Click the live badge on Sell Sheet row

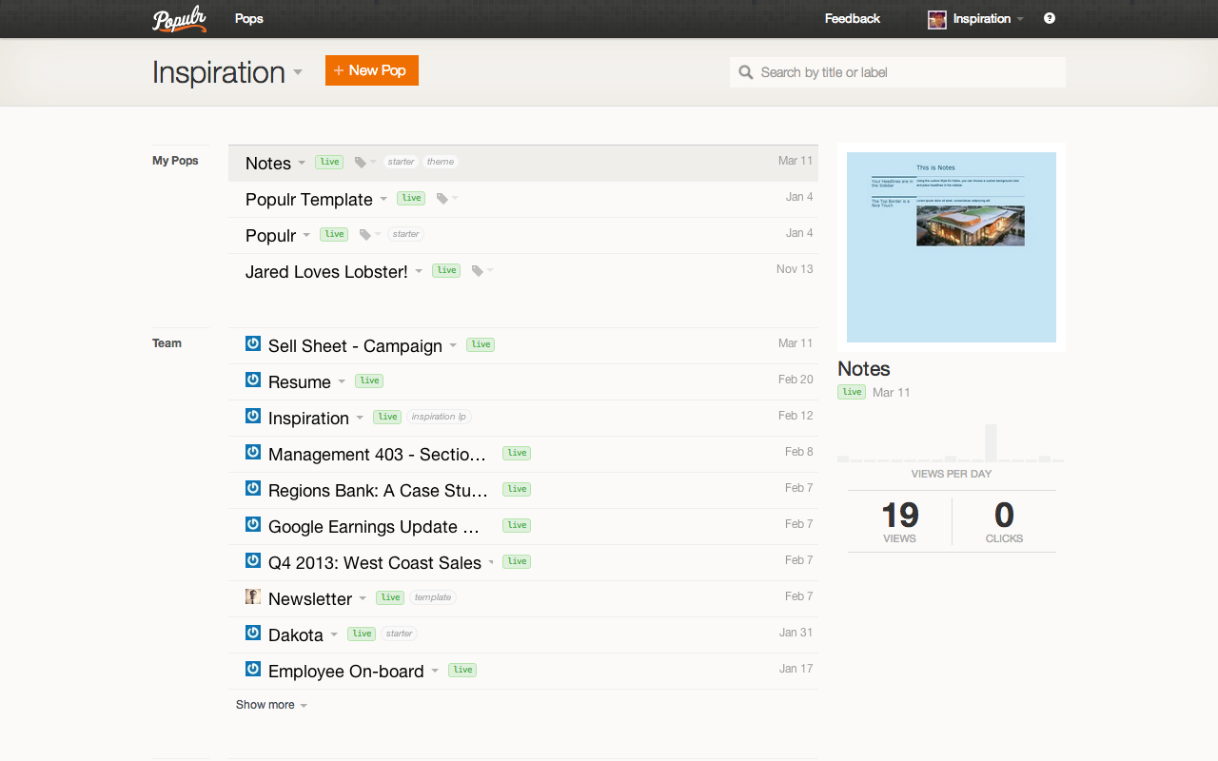coord(481,344)
